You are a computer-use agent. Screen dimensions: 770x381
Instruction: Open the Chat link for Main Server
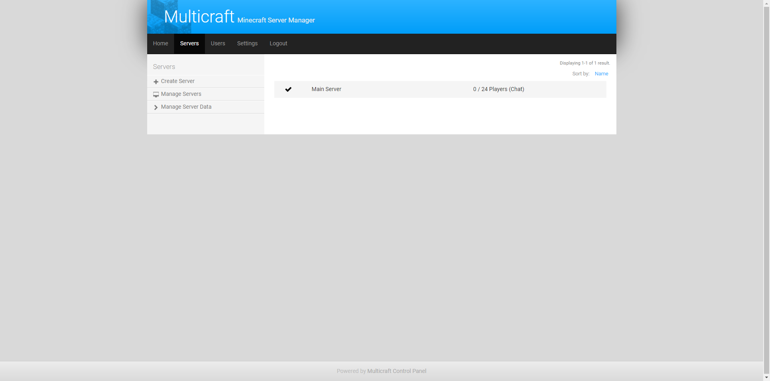point(517,89)
